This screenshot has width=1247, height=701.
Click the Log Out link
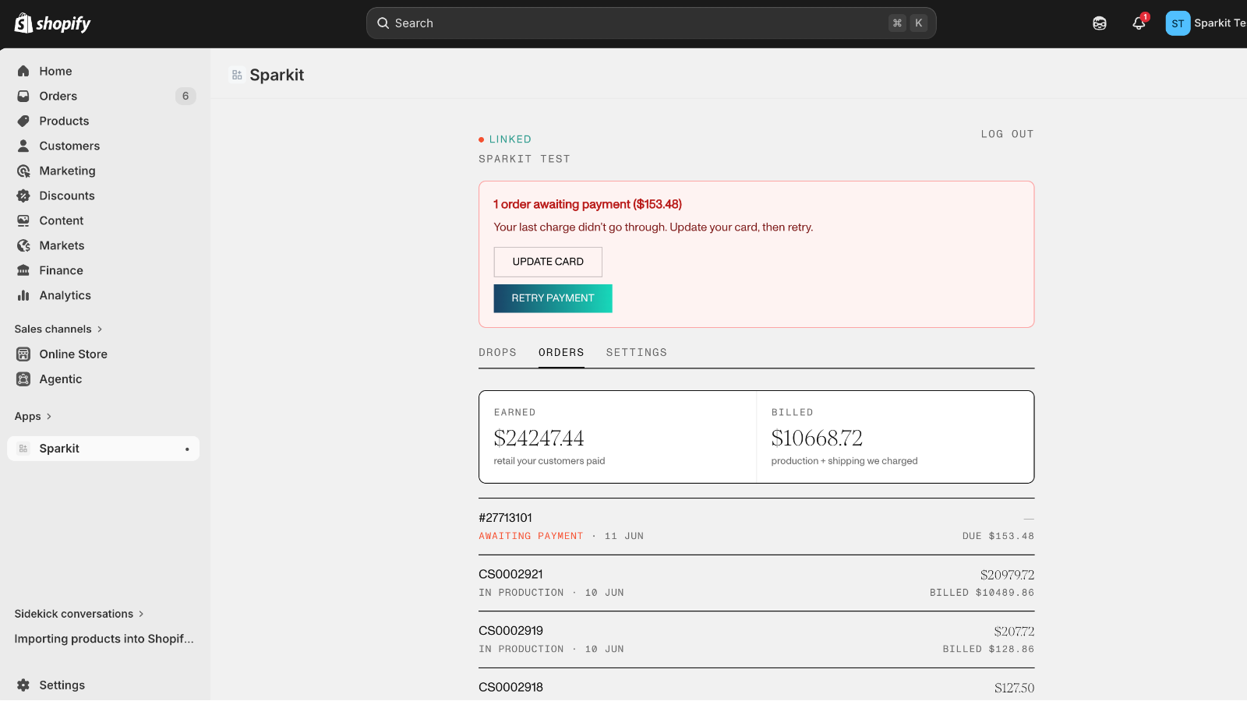click(1007, 134)
